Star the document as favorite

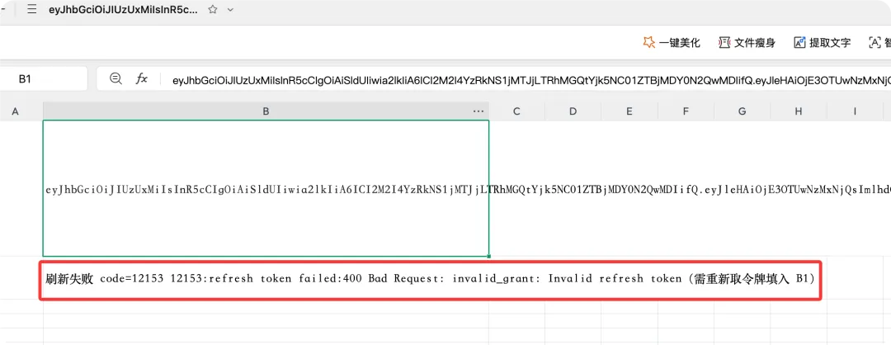[213, 10]
